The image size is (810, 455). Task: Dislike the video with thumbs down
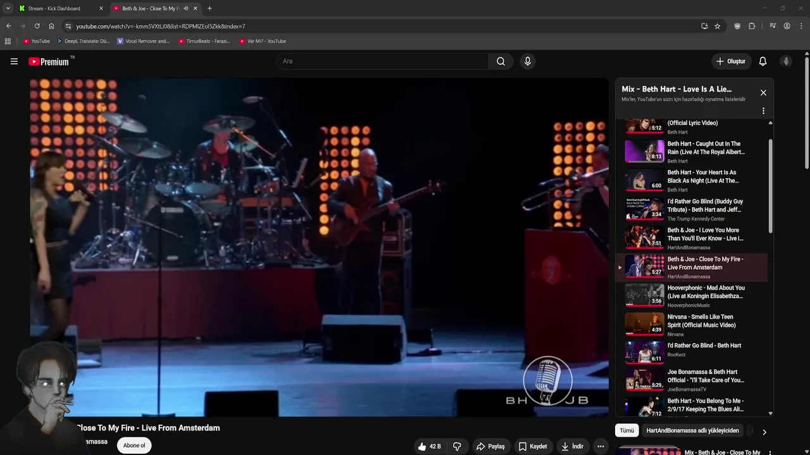(457, 446)
